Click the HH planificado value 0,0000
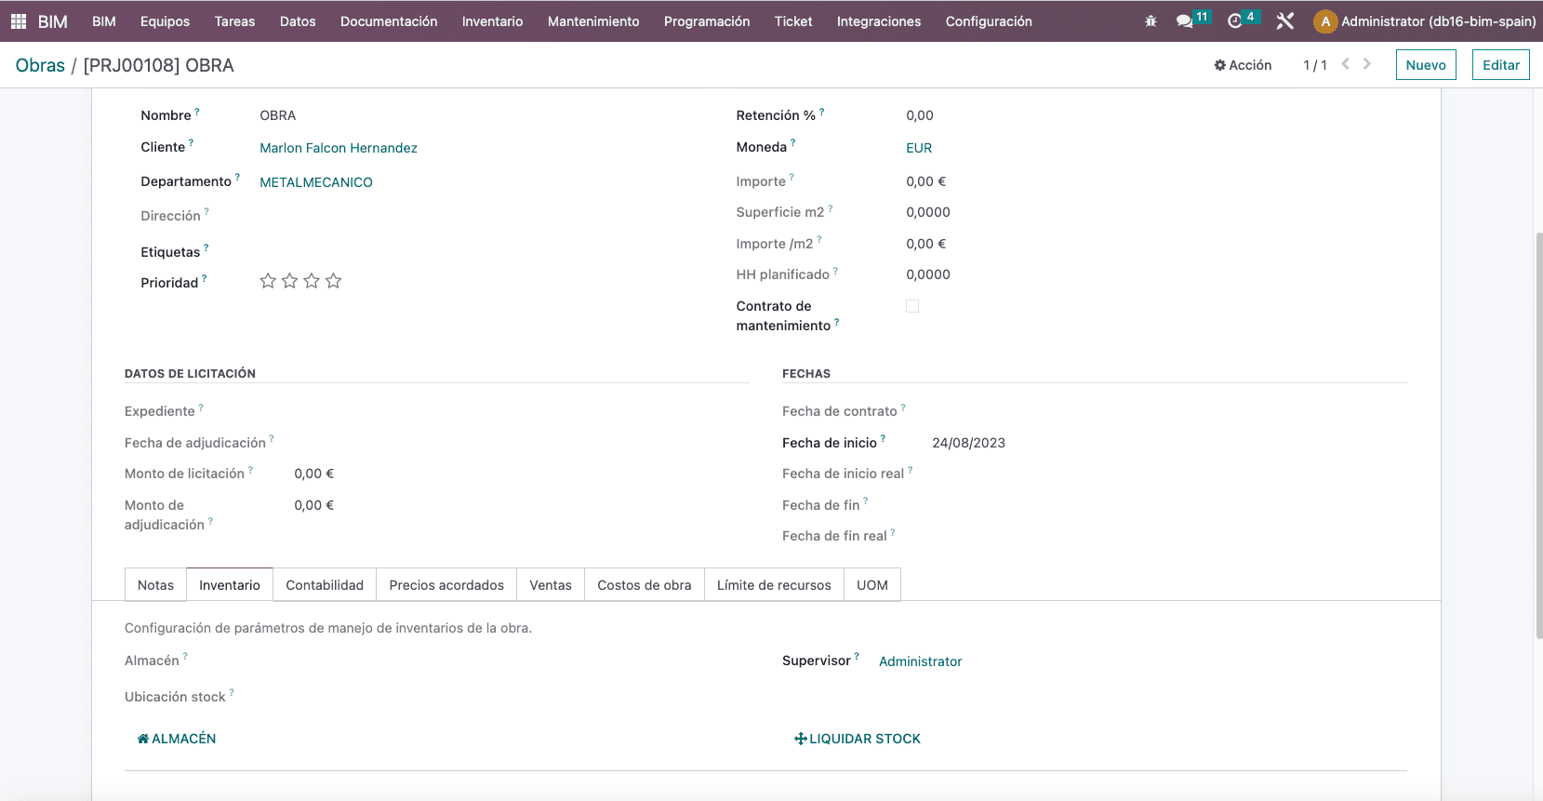This screenshot has height=801, width=1543. [x=928, y=274]
